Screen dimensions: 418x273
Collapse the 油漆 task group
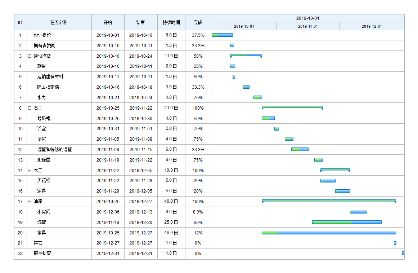(x=30, y=202)
